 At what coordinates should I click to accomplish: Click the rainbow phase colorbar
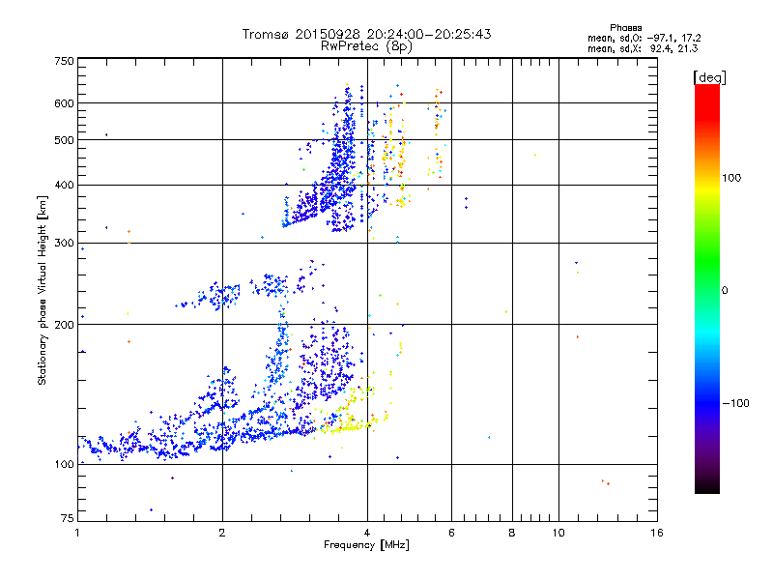pos(707,288)
